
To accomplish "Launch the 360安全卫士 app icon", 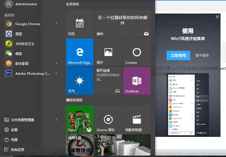I will [x=9, y=44].
